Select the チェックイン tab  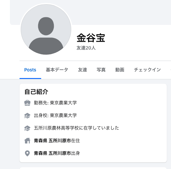(x=147, y=70)
